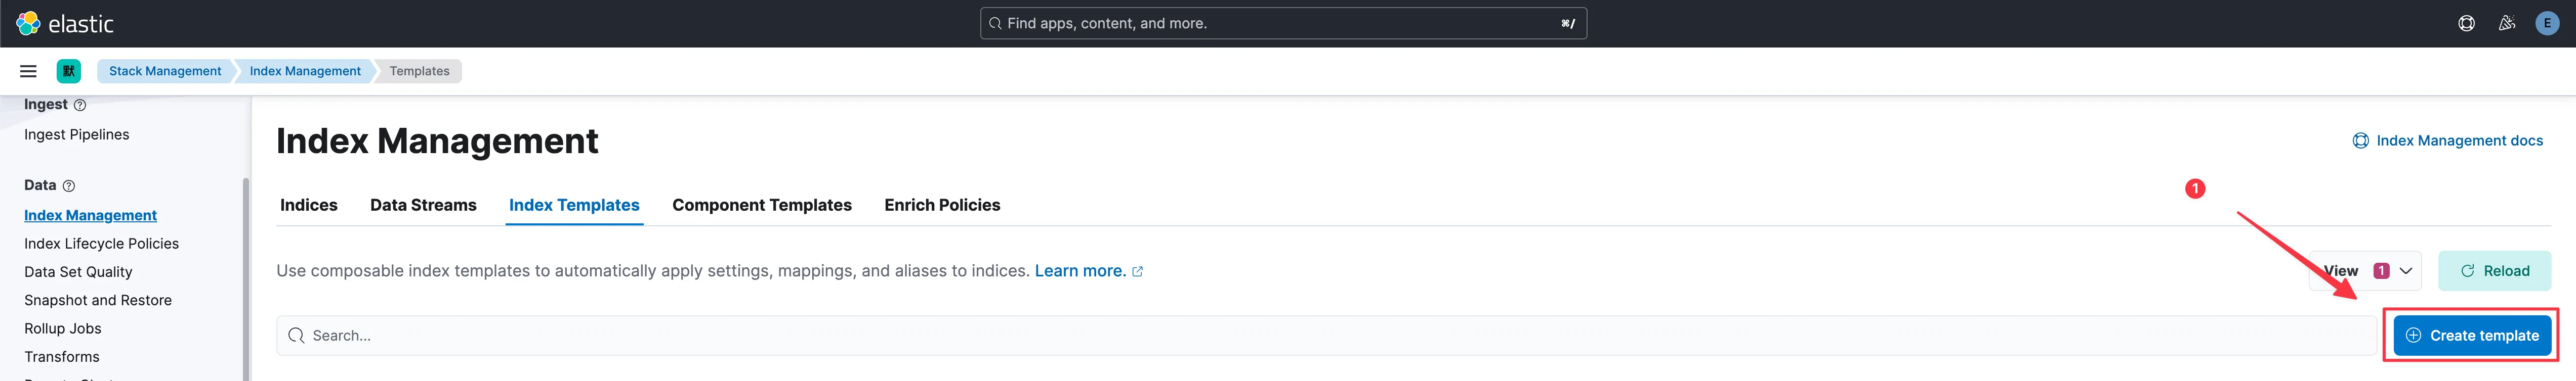Open the help menu icon
Screen dimensions: 2576x381
(2466, 23)
